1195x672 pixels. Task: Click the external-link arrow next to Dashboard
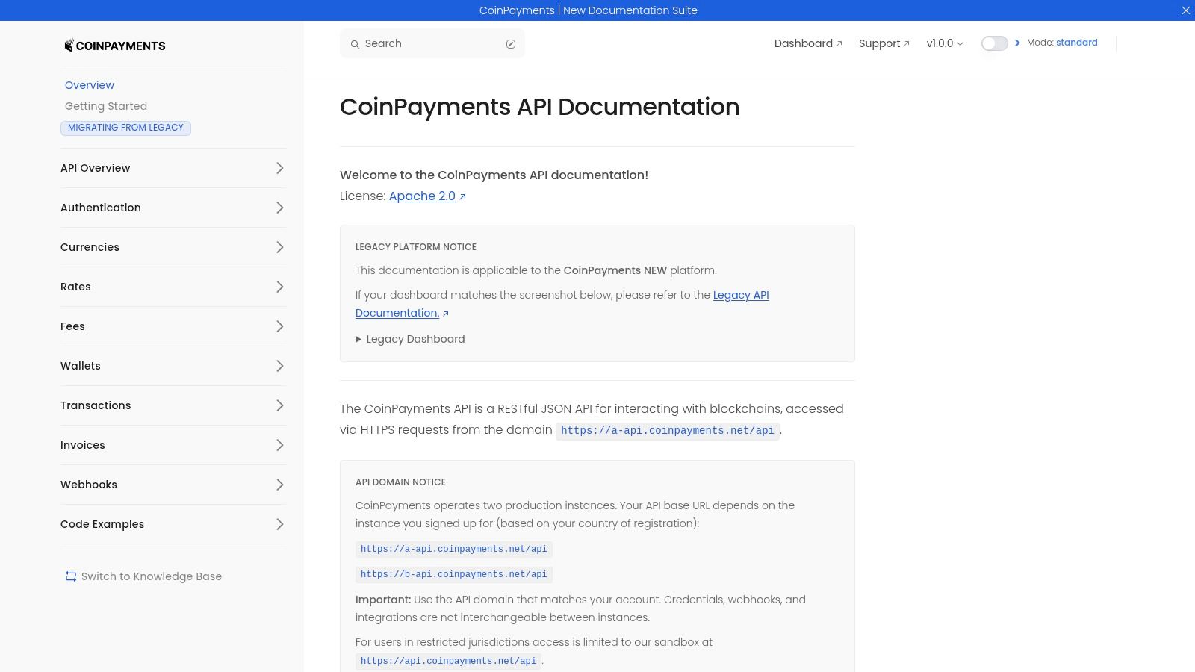coord(839,43)
